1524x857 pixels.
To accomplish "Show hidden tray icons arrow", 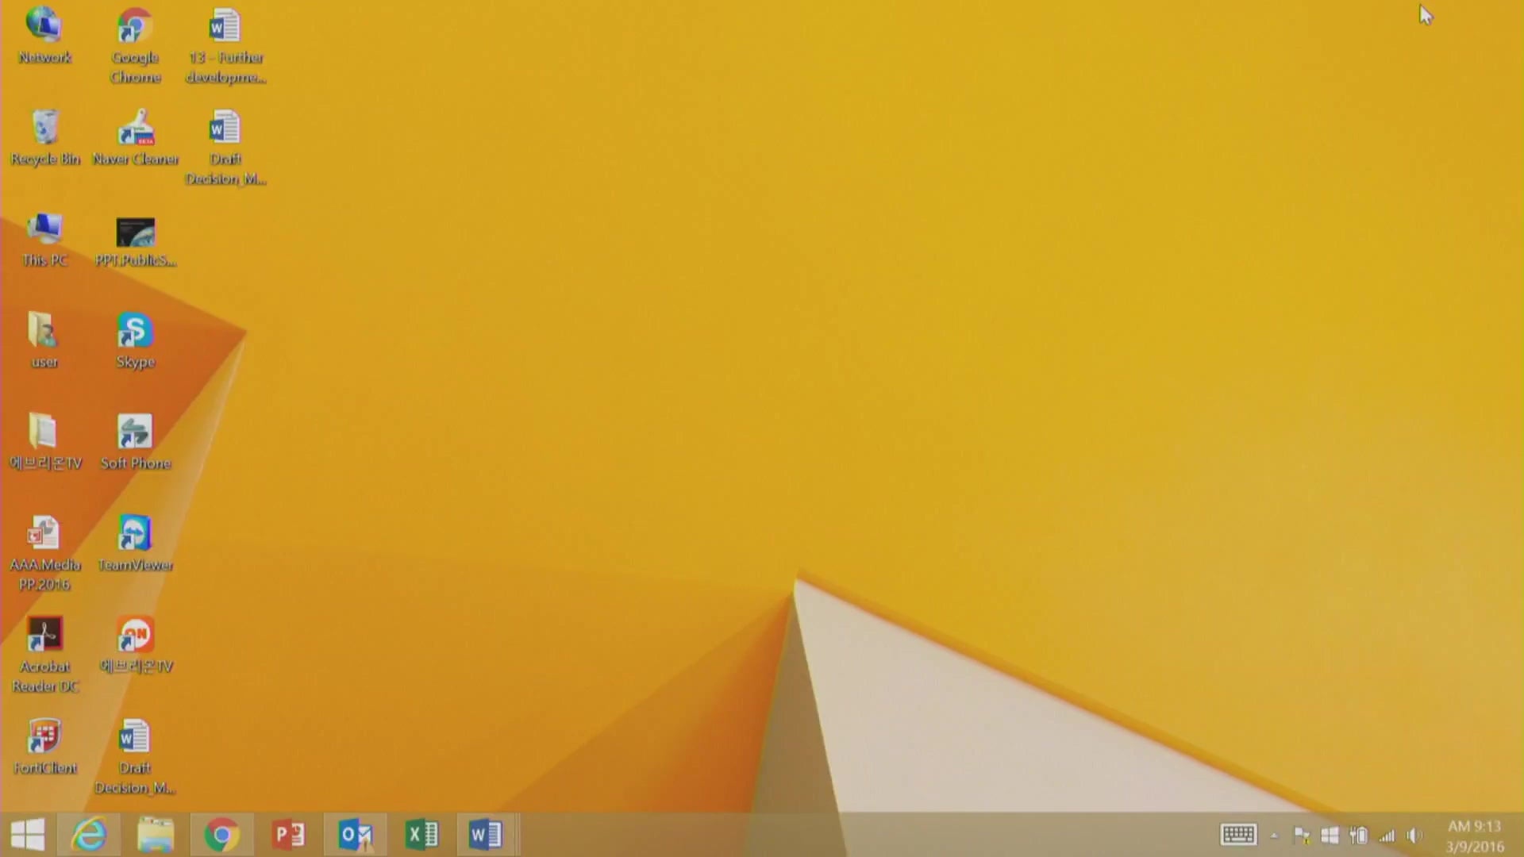I will coord(1274,836).
